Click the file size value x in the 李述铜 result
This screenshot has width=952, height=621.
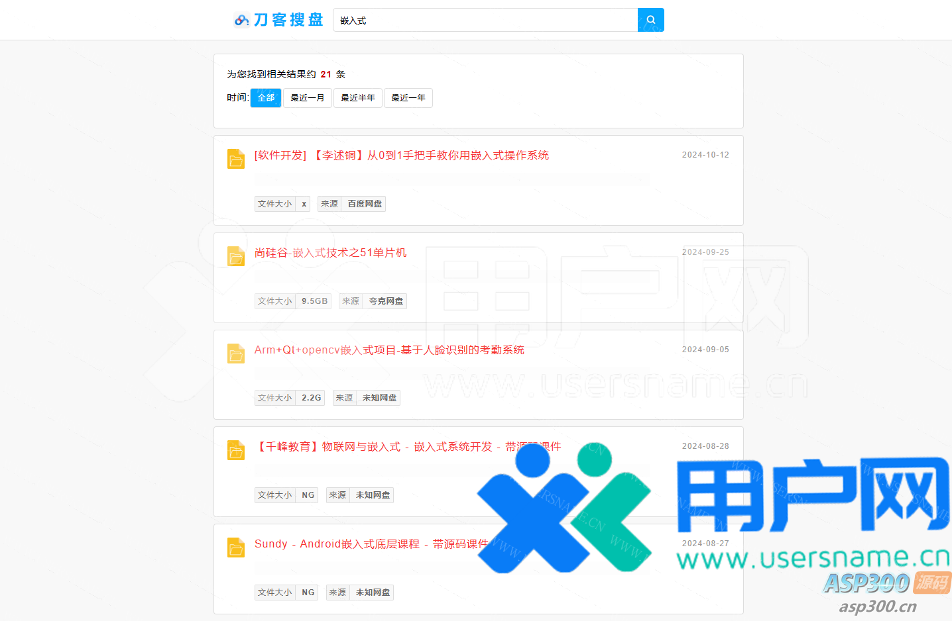click(x=304, y=204)
